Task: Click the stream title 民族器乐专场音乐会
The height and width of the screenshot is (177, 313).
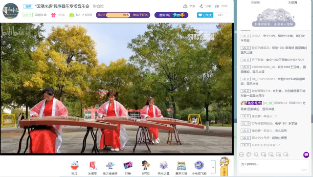Action: coord(62,6)
